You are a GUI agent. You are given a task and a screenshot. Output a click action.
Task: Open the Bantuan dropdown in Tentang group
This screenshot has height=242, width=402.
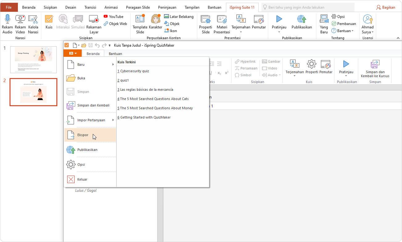click(x=343, y=31)
